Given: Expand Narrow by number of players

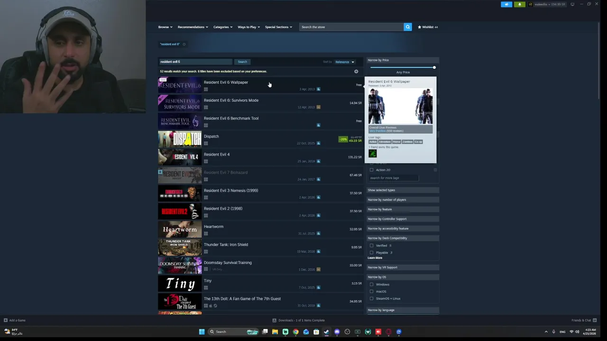Looking at the screenshot, I should click(402, 200).
